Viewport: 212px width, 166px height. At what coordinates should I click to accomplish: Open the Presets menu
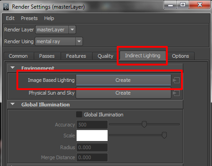[x=29, y=18]
